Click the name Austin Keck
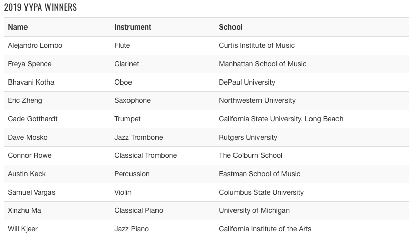 [27, 174]
